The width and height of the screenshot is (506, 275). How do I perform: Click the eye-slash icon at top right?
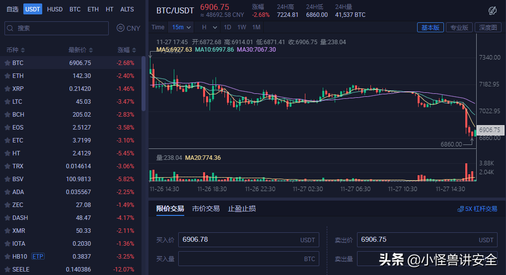pos(493,10)
